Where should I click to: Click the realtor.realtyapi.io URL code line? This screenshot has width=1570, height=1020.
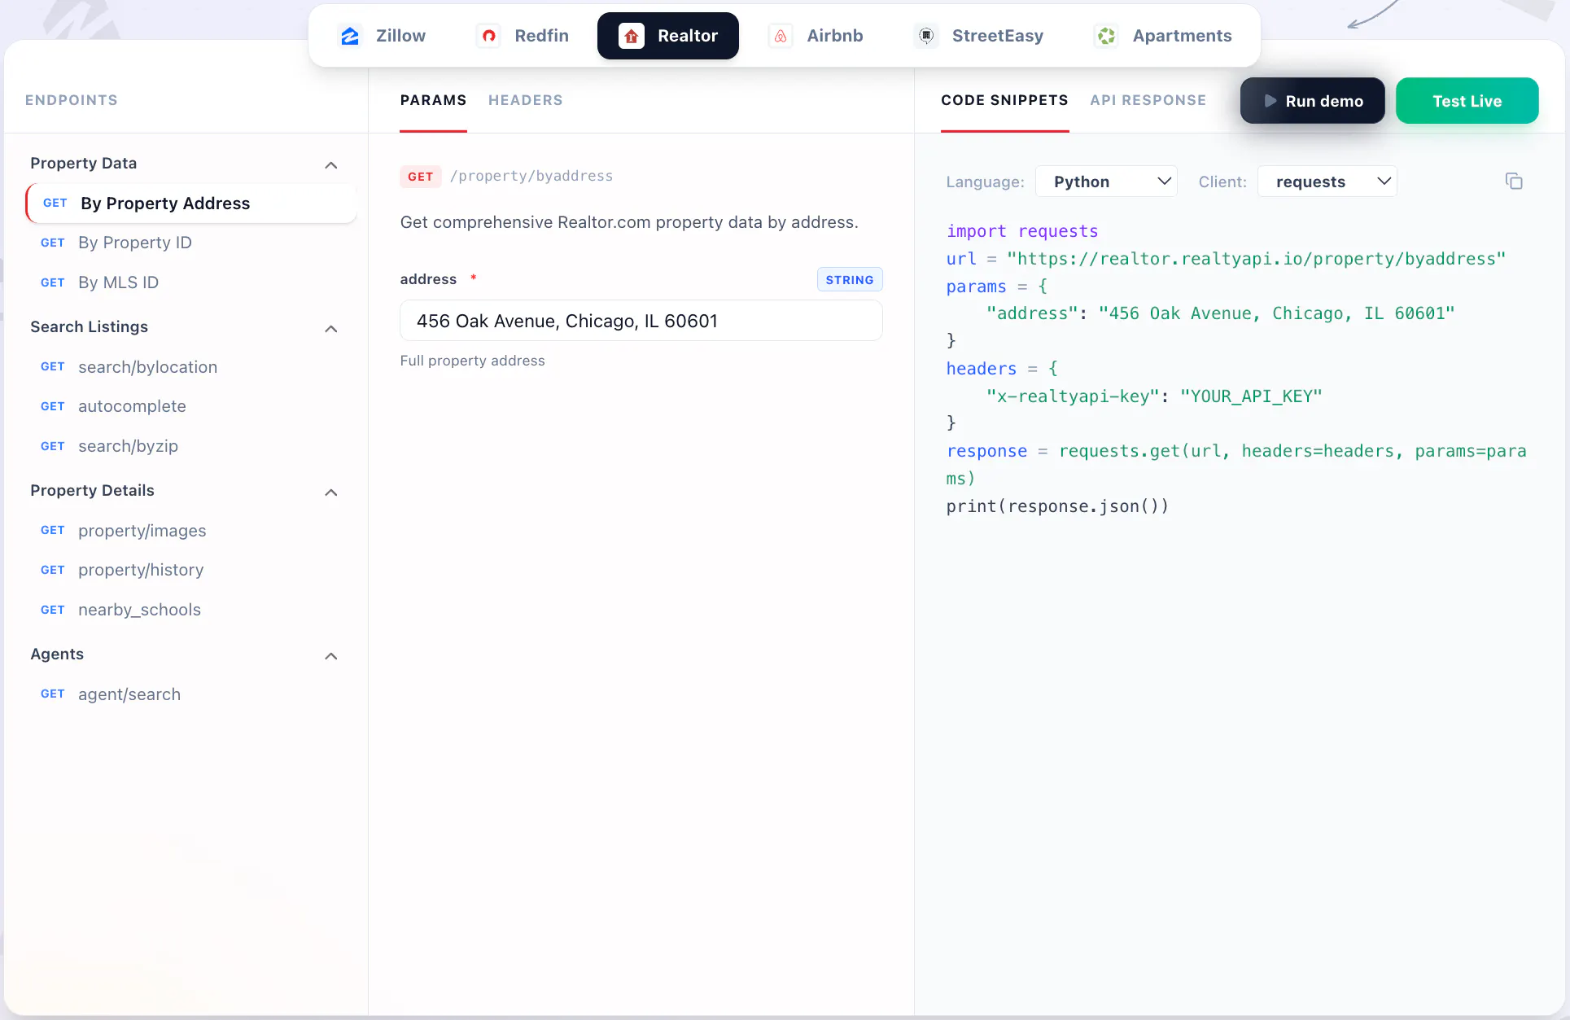(1226, 259)
